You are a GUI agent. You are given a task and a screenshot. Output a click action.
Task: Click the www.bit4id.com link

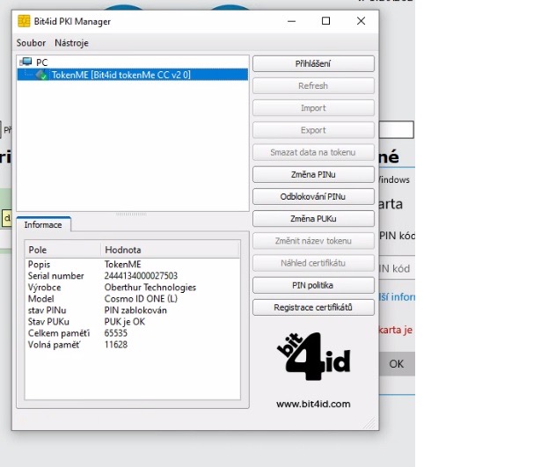click(313, 405)
